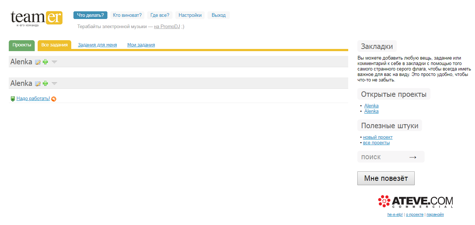475x225 pixels.
Task: Open the Где все? menu item
Action: coord(160,15)
